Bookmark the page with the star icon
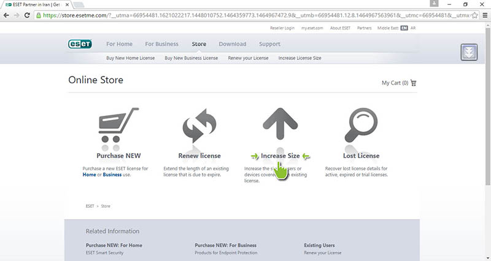491x261 pixels. coord(474,15)
